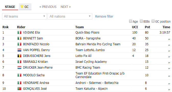The height and width of the screenshot is (92, 172).
Task: Open the All teams dropdown
Action: coord(24,16)
